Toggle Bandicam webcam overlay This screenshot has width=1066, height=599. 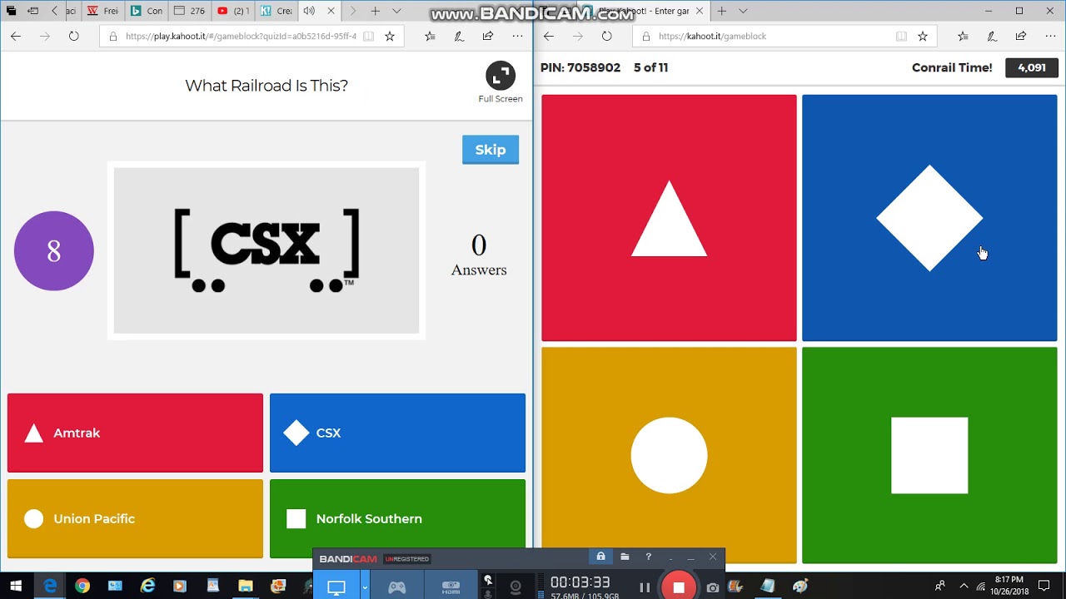516,587
